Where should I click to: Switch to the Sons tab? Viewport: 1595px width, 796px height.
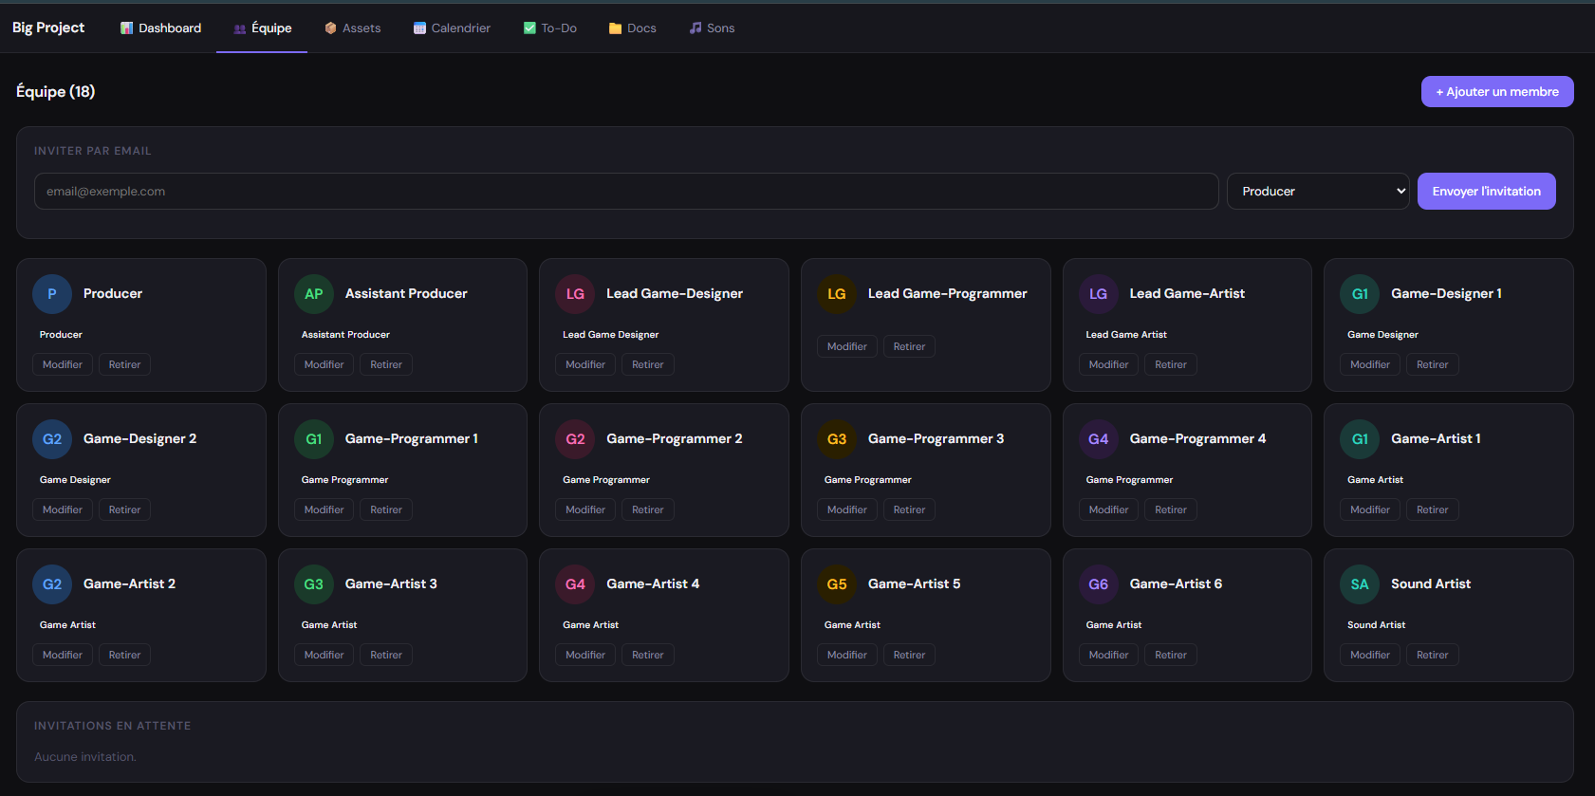(x=712, y=28)
